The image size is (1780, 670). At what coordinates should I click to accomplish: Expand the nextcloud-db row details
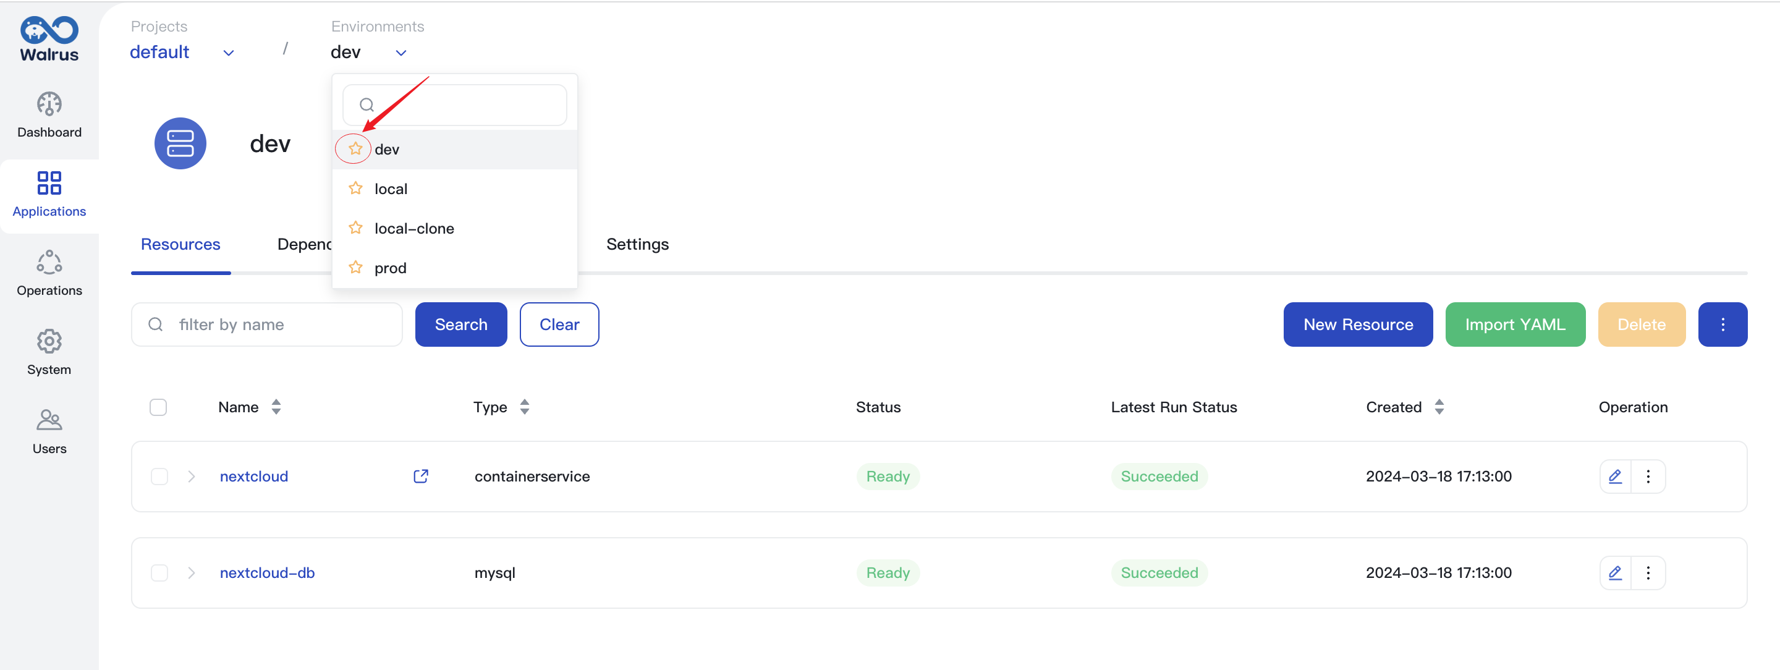pyautogui.click(x=192, y=572)
